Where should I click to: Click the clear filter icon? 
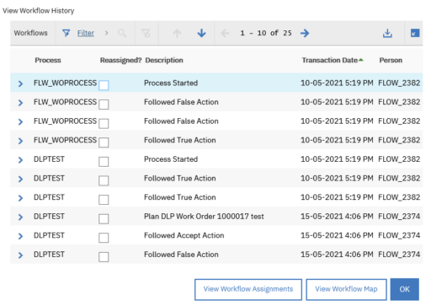(x=146, y=33)
